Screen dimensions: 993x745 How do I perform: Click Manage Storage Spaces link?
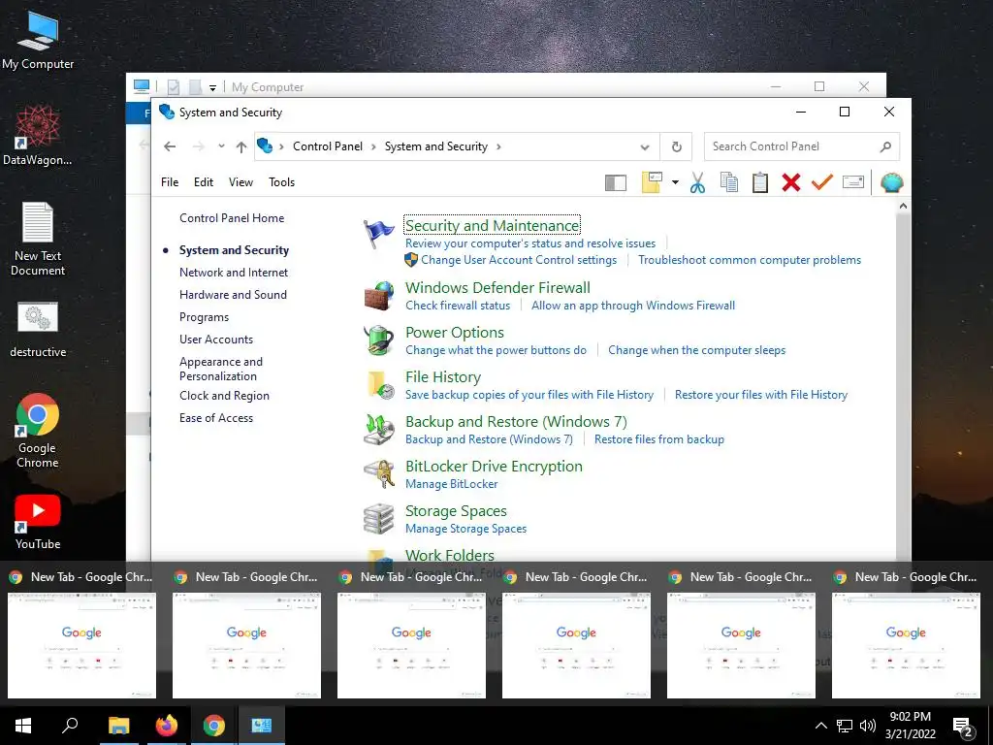coord(466,529)
